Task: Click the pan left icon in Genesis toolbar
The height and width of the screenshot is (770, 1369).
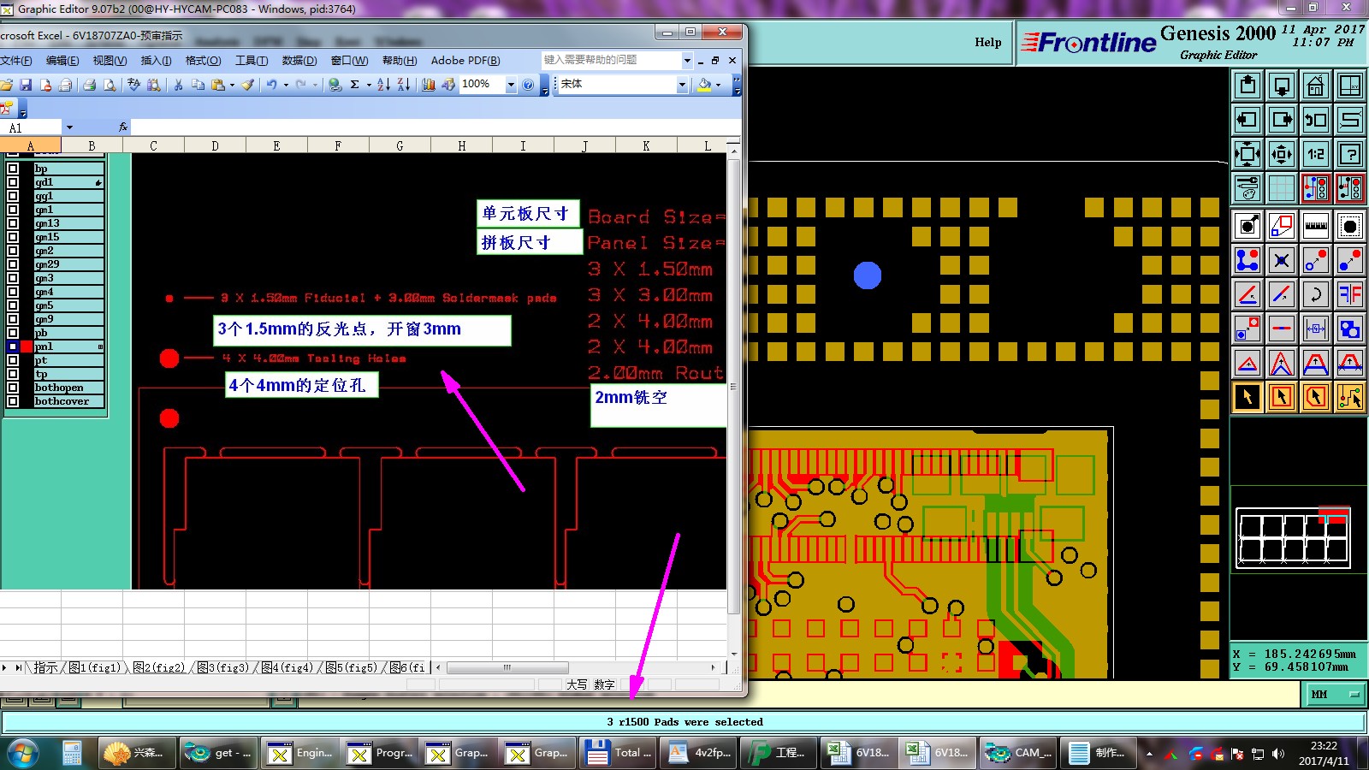Action: [1248, 120]
